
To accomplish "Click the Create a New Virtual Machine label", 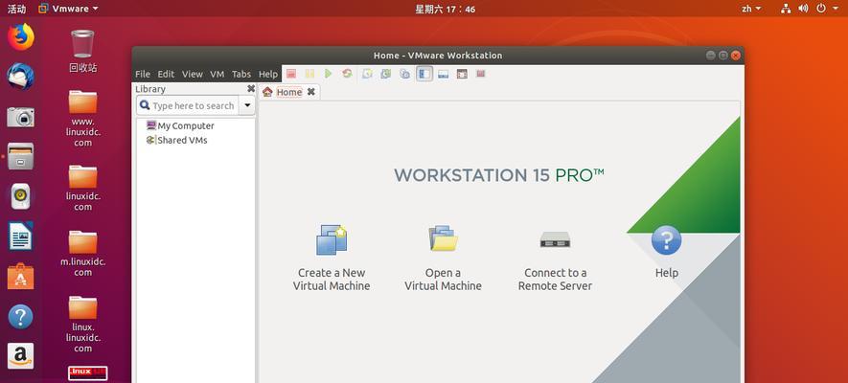I will coord(332,280).
